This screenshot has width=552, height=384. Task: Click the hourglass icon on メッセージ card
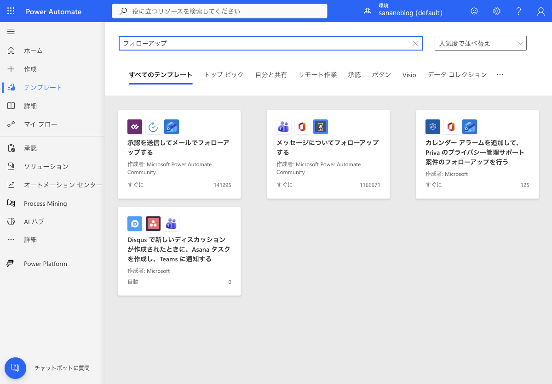(321, 127)
